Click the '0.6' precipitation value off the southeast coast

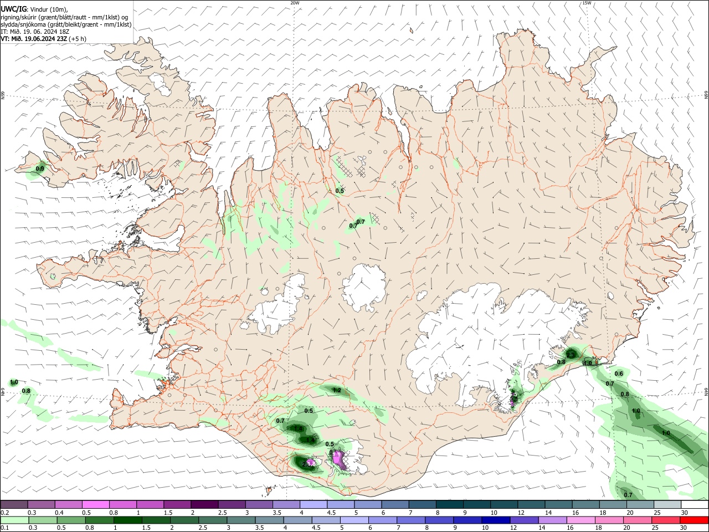(619, 374)
